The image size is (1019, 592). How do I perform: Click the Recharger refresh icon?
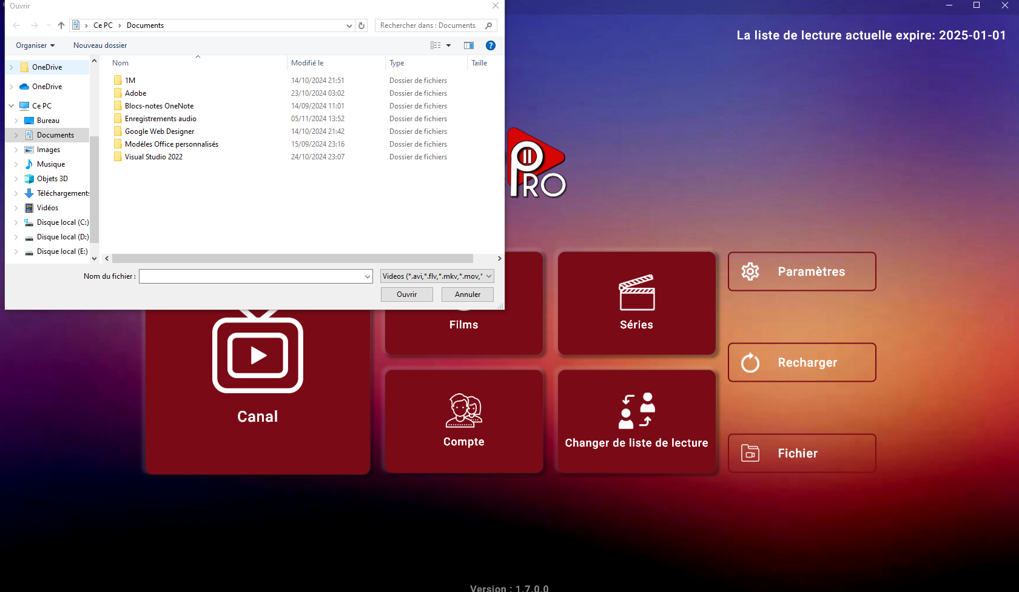[750, 362]
